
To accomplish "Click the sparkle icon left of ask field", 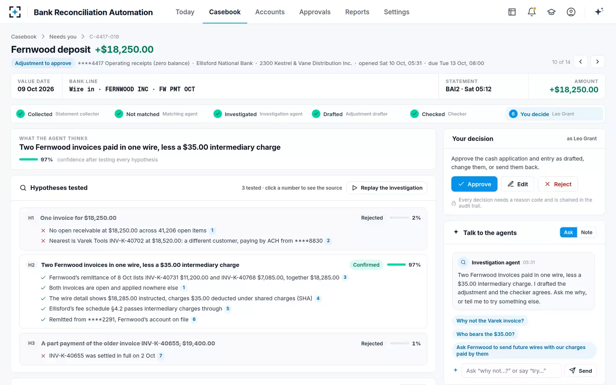I will click(x=456, y=370).
